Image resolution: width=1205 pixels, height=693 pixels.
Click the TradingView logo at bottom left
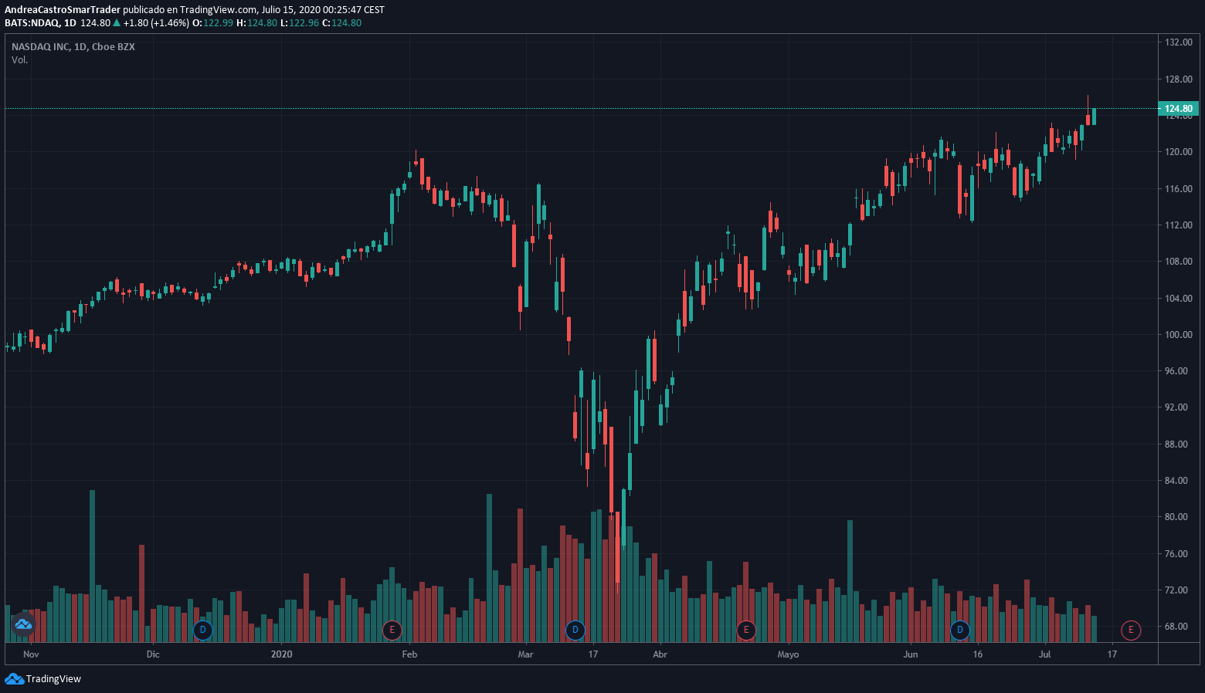[43, 679]
